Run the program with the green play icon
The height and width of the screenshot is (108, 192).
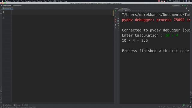click(183, 5)
